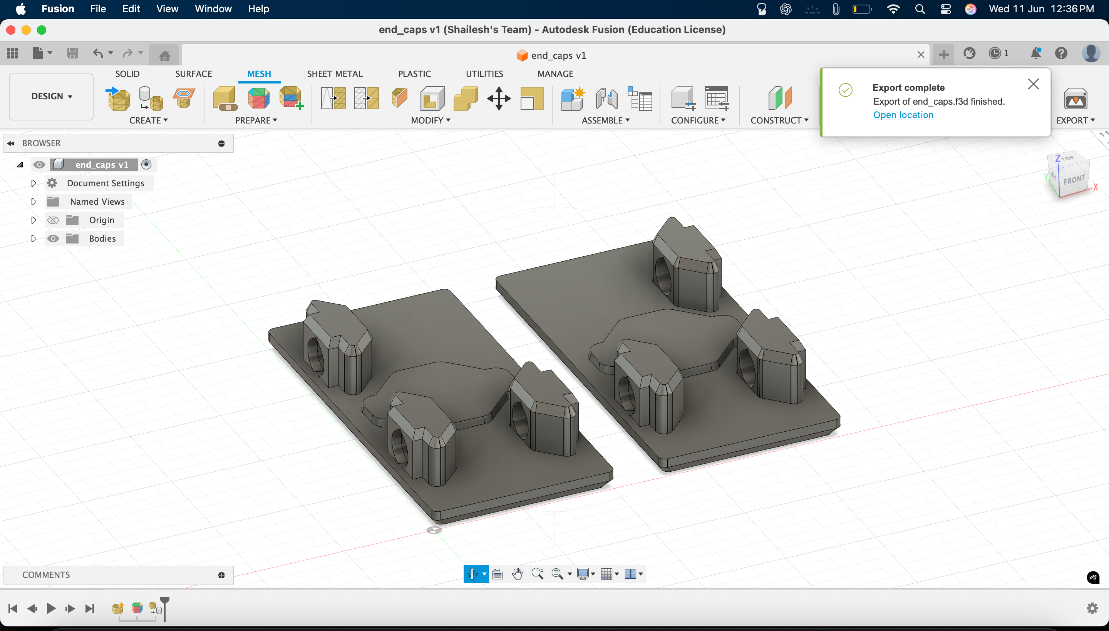Jump to timeline start
The image size is (1109, 631).
tap(13, 608)
